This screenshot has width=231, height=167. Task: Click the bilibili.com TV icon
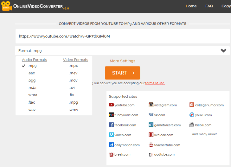click(192, 125)
